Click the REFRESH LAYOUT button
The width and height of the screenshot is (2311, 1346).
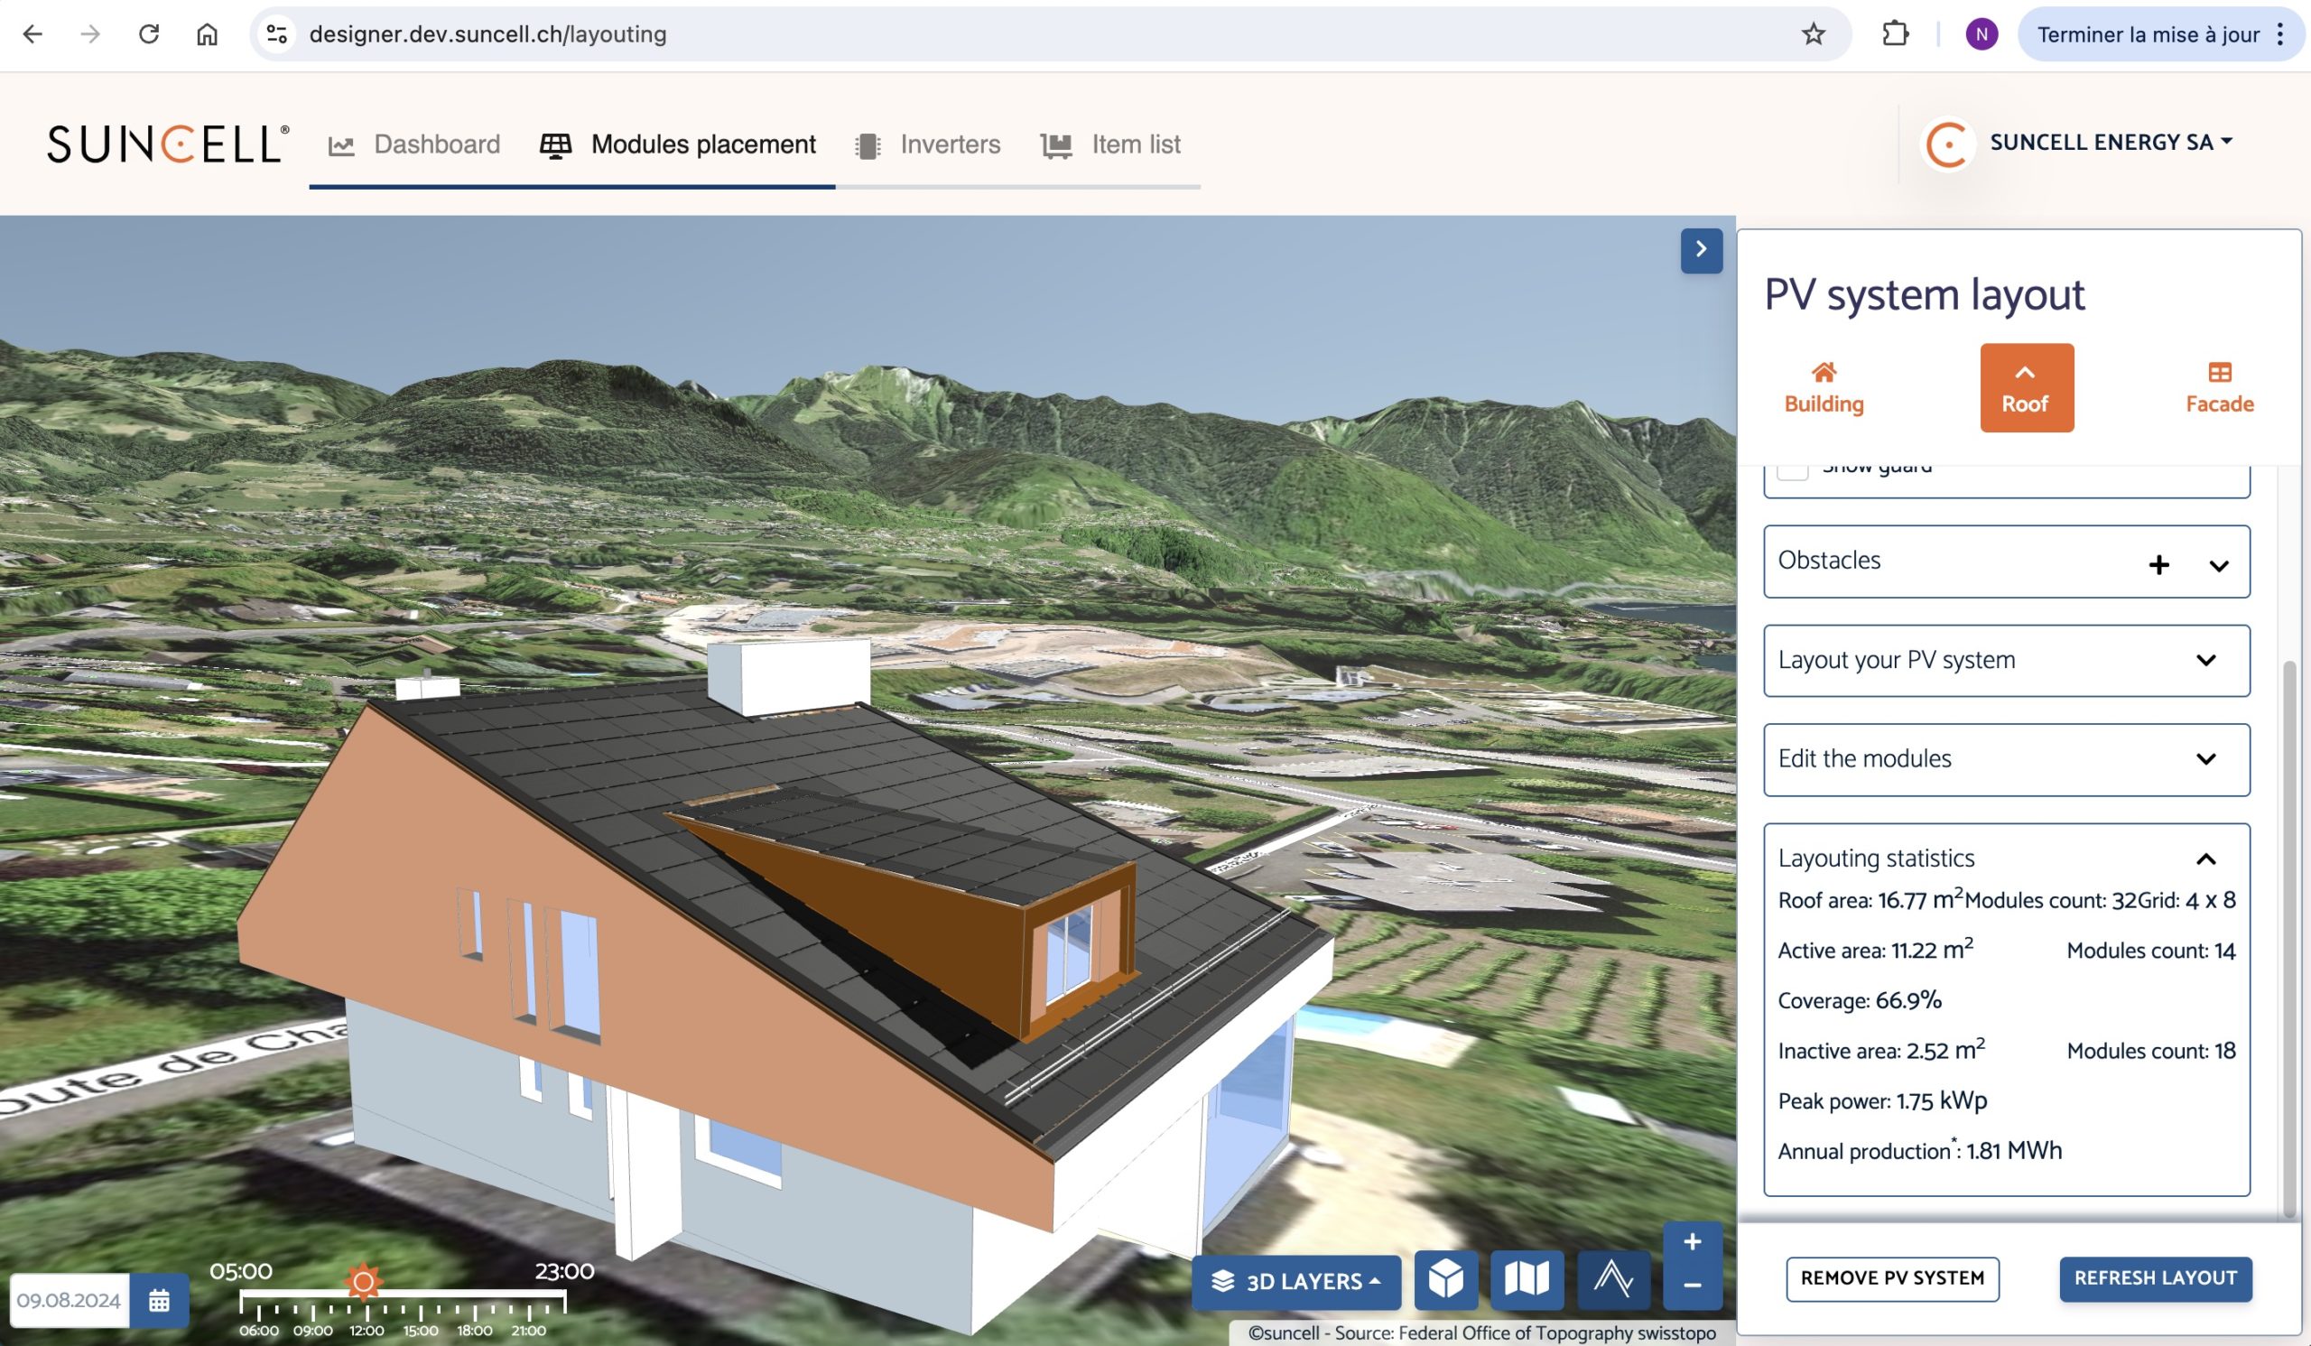(2154, 1278)
